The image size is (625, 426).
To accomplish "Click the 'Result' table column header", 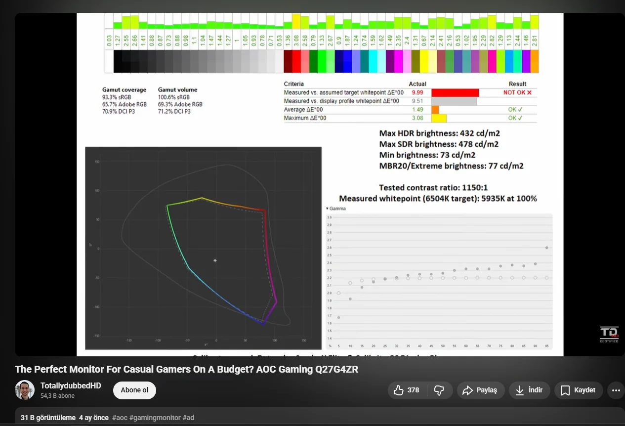I will point(517,84).
